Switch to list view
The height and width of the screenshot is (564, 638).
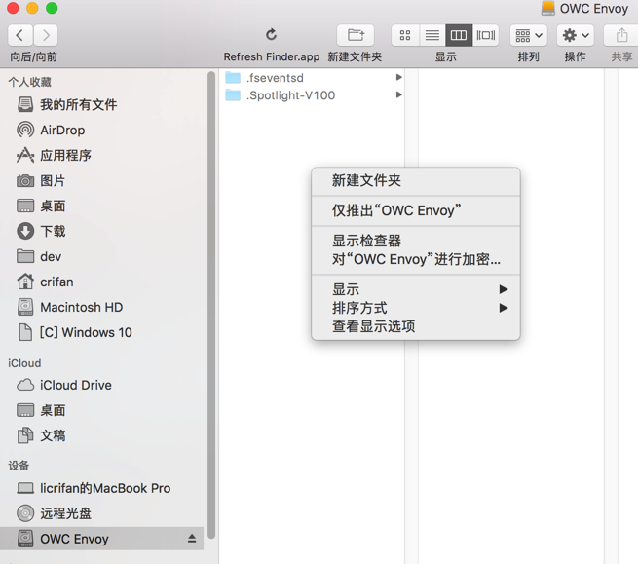click(x=432, y=35)
